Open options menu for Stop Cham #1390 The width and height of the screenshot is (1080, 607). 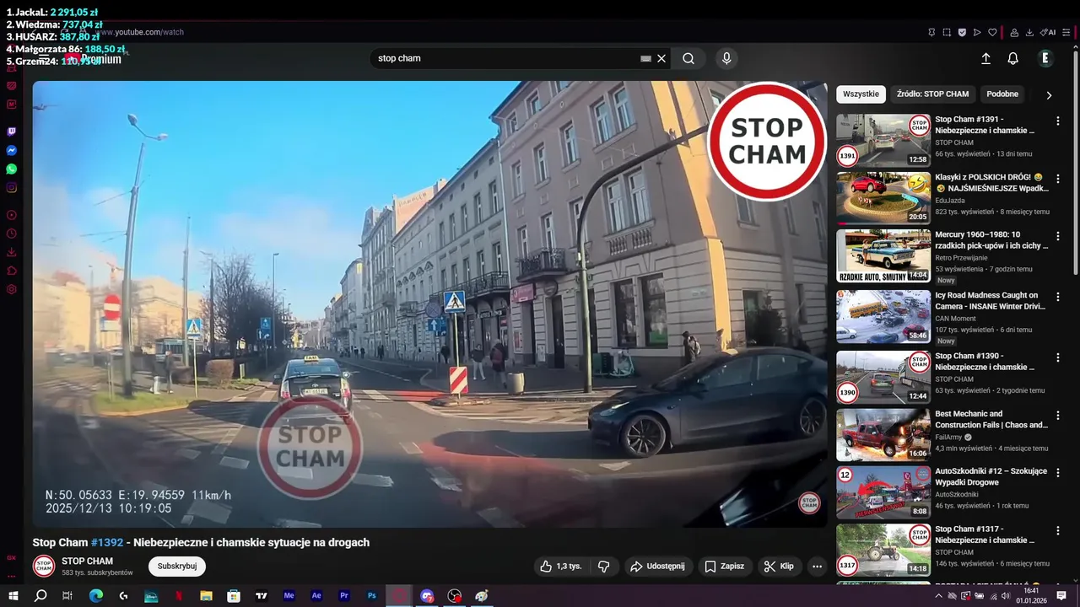pos(1058,358)
